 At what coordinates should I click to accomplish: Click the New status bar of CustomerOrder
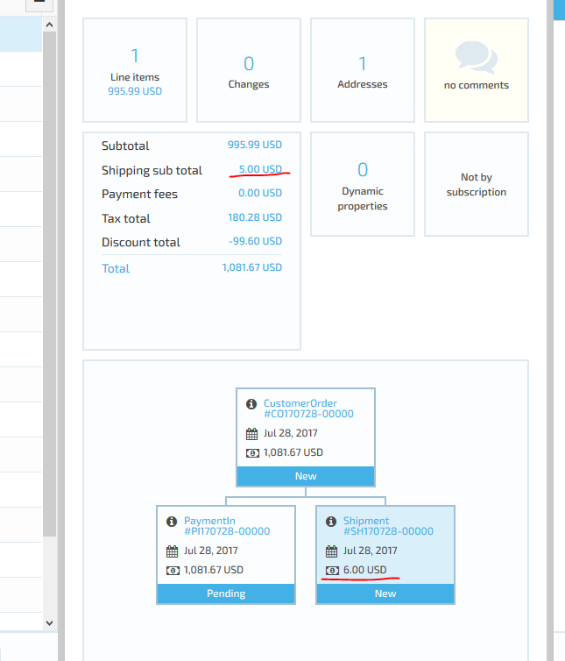(x=306, y=476)
